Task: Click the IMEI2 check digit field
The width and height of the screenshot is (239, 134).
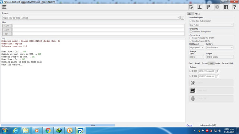Action: pos(218,76)
